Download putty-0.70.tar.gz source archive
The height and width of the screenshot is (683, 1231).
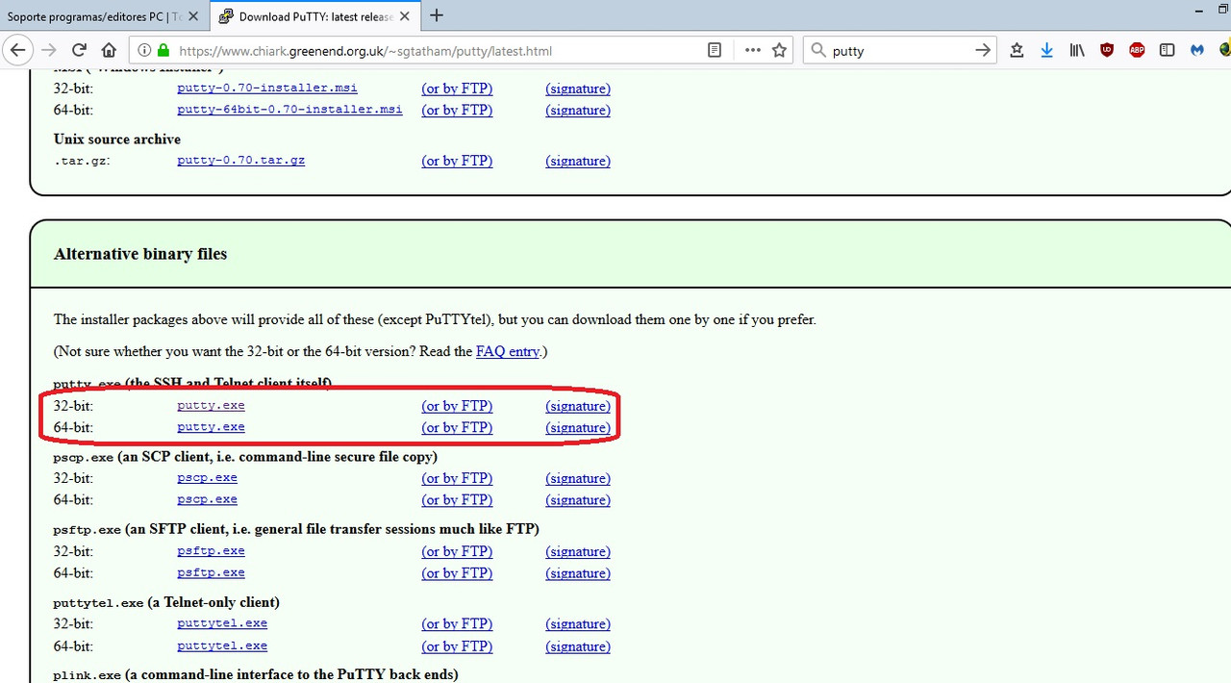(x=240, y=161)
